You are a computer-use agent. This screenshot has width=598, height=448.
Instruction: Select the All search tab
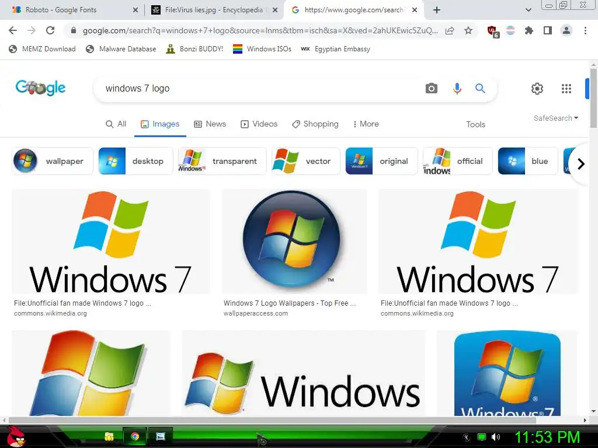(x=116, y=124)
